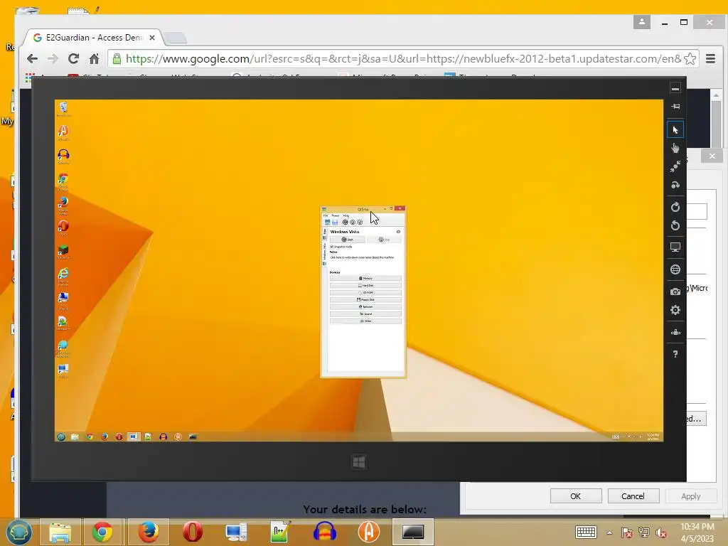Click the muted volume icon in system tray
This screenshot has width=728, height=546.
[661, 532]
